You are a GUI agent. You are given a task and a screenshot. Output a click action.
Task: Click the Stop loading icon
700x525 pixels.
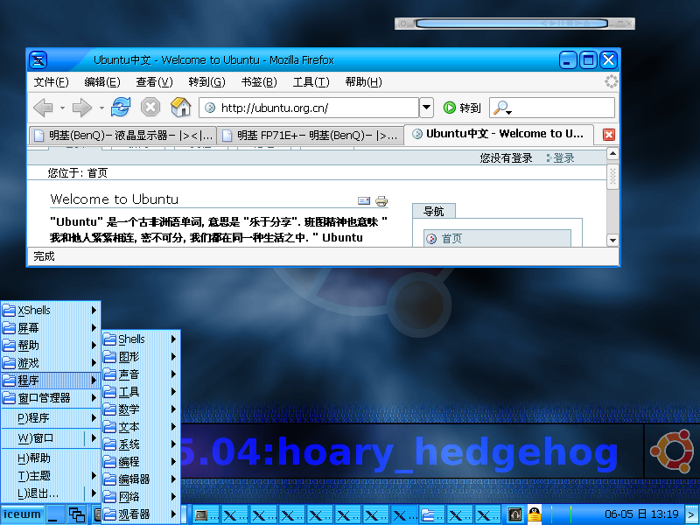(x=150, y=107)
